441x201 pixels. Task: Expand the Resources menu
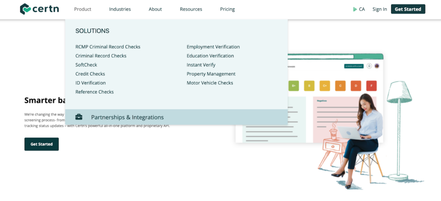[191, 9]
